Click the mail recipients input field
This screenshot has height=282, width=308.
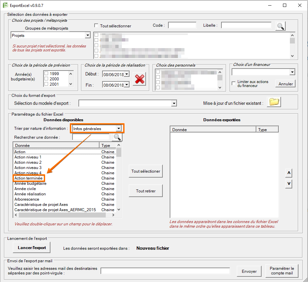165,271
